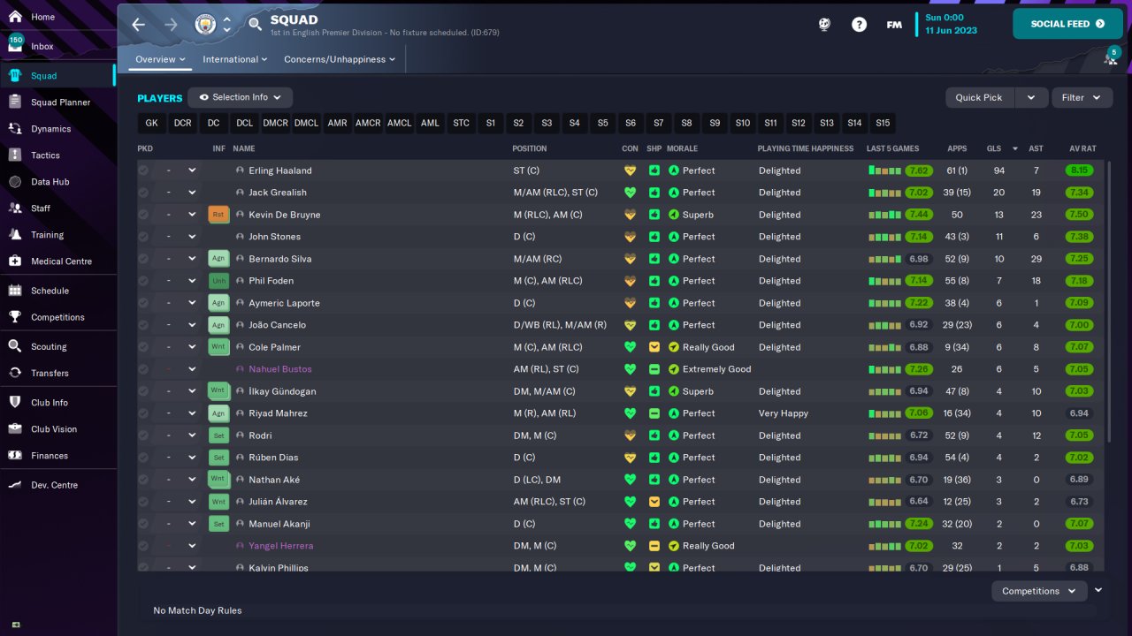Toggle pick checkbox for Kevin De Bruyne
The width and height of the screenshot is (1132, 636).
143,215
